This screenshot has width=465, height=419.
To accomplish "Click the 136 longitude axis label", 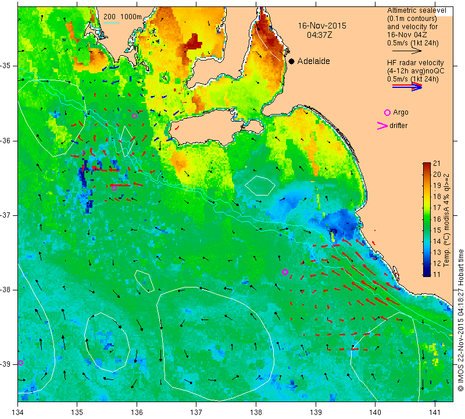I will click(137, 413).
